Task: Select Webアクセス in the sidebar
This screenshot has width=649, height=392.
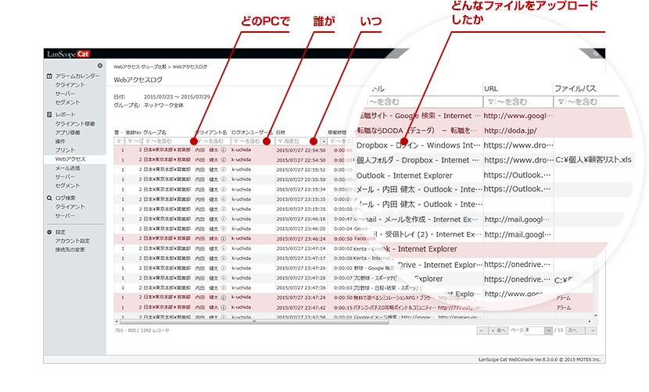Action: coord(70,159)
